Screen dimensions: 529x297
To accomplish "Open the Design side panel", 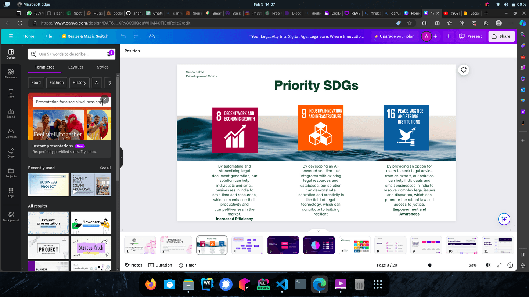I will 11,54.
